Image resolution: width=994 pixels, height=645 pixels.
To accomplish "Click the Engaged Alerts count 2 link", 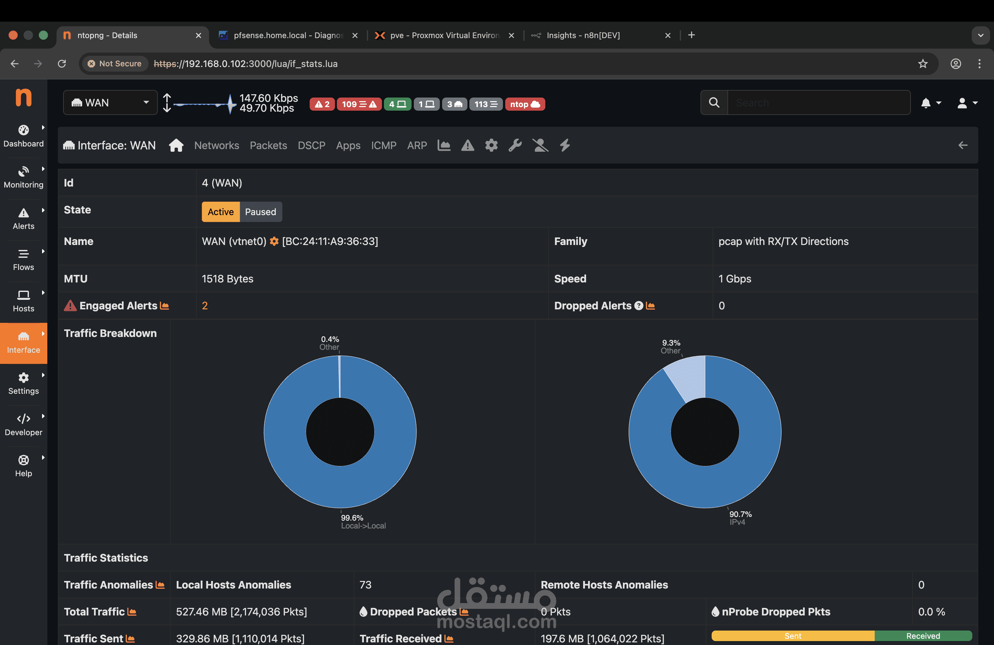I will 205,305.
